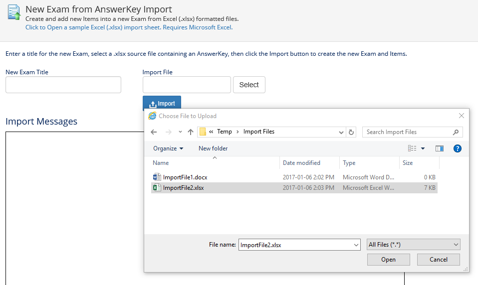The height and width of the screenshot is (285, 478).
Task: Click New folder in the toolbar
Action: tap(213, 148)
